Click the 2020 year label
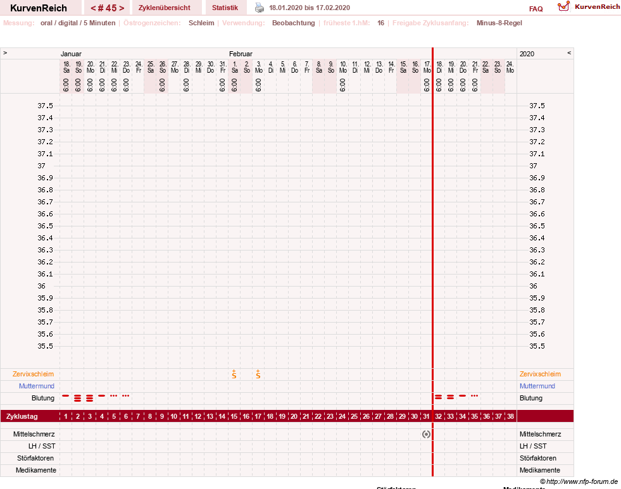This screenshot has height=489, width=621. coord(527,54)
